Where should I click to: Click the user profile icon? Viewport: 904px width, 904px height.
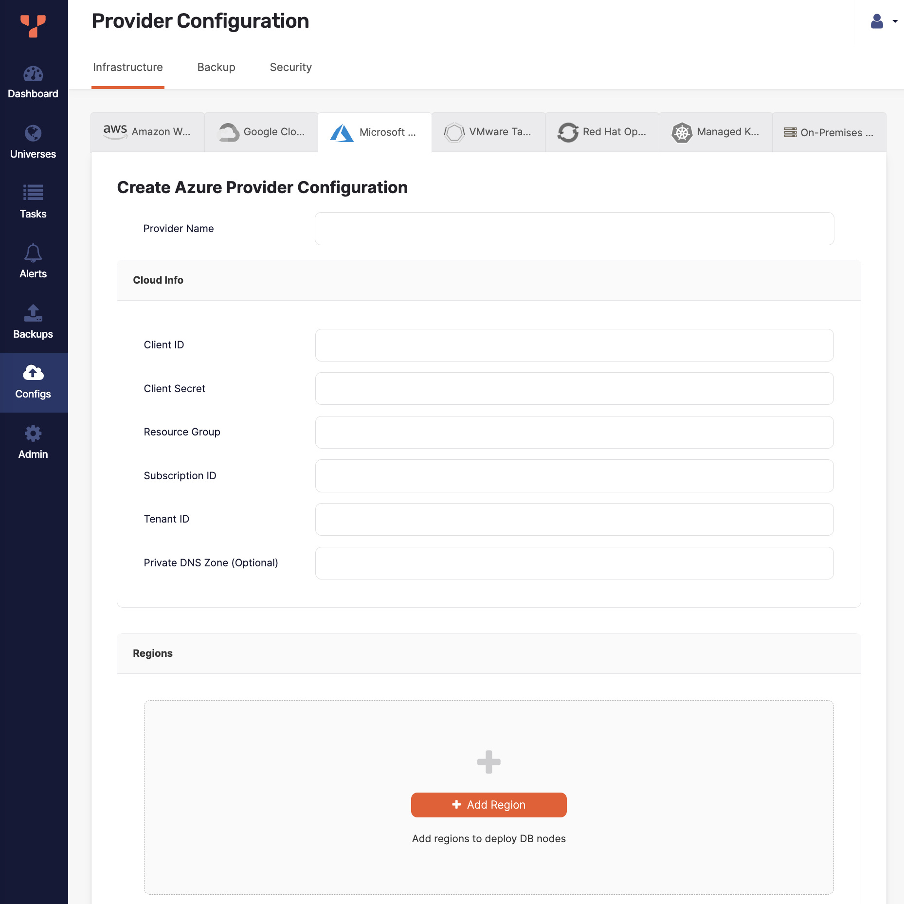click(877, 21)
